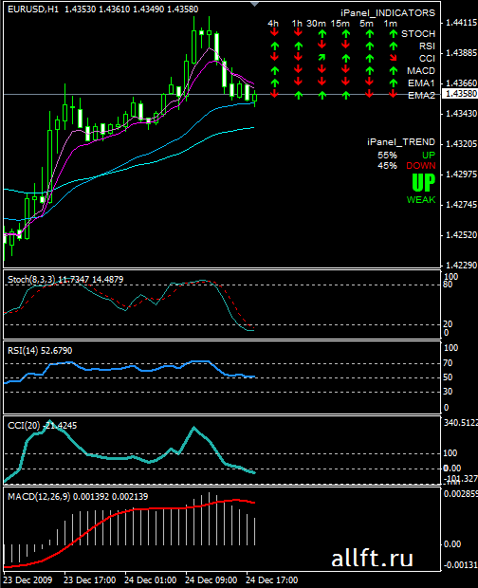Click the 1h EMA2 green up arrow
The width and height of the screenshot is (478, 588).
tap(298, 95)
